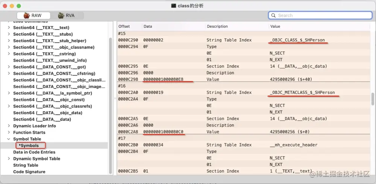Image resolution: width=376 pixels, height=184 pixels.
Task: Expand the Dynamic Loader Info node
Action: (x=9, y=126)
